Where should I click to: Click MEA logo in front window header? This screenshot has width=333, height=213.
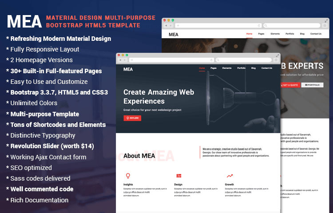[128, 69]
